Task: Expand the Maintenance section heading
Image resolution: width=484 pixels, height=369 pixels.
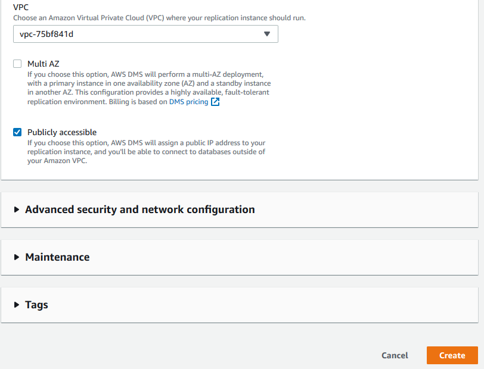Action: [57, 257]
